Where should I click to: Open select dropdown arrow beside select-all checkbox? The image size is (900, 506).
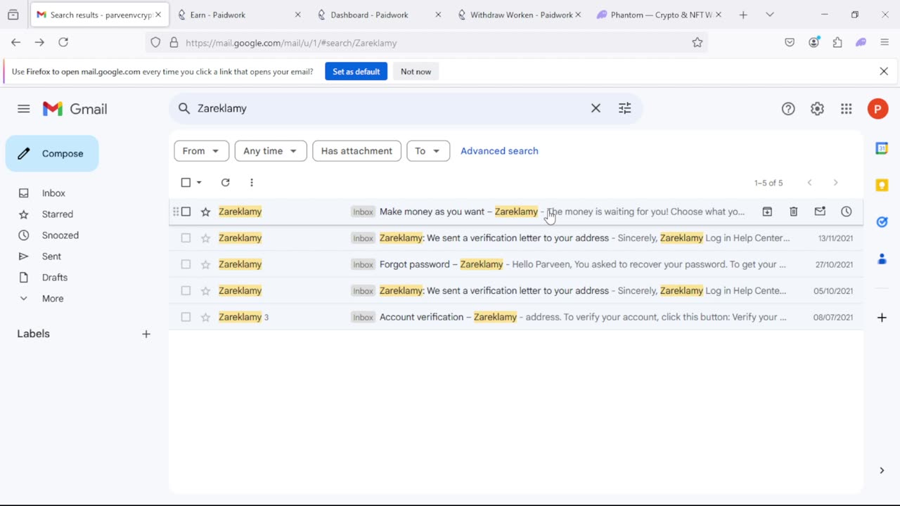click(199, 183)
